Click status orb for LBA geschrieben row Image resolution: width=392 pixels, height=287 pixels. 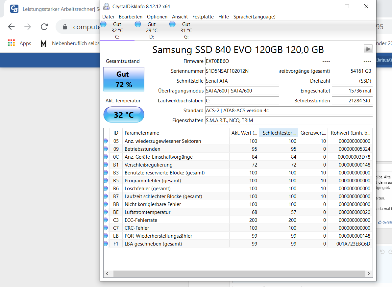point(106,244)
